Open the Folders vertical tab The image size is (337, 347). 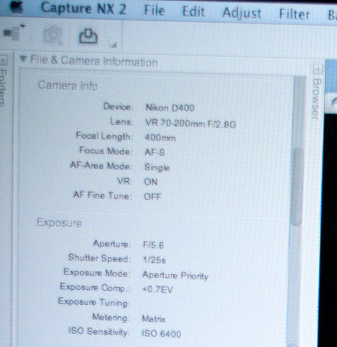pyautogui.click(x=3, y=88)
